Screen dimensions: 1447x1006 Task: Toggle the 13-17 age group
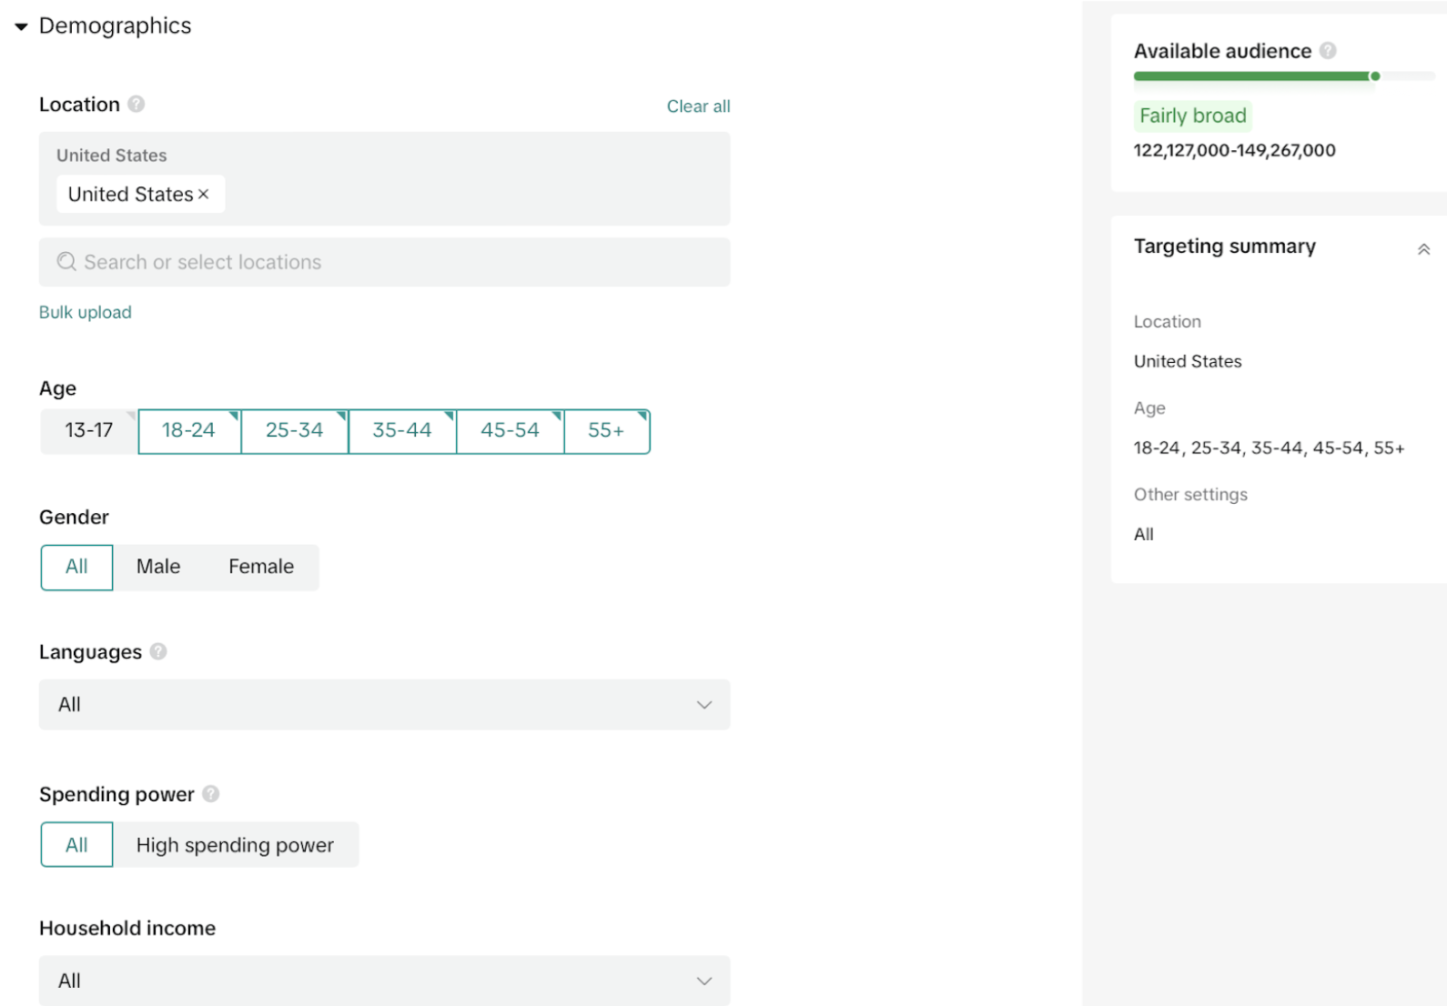pos(89,430)
